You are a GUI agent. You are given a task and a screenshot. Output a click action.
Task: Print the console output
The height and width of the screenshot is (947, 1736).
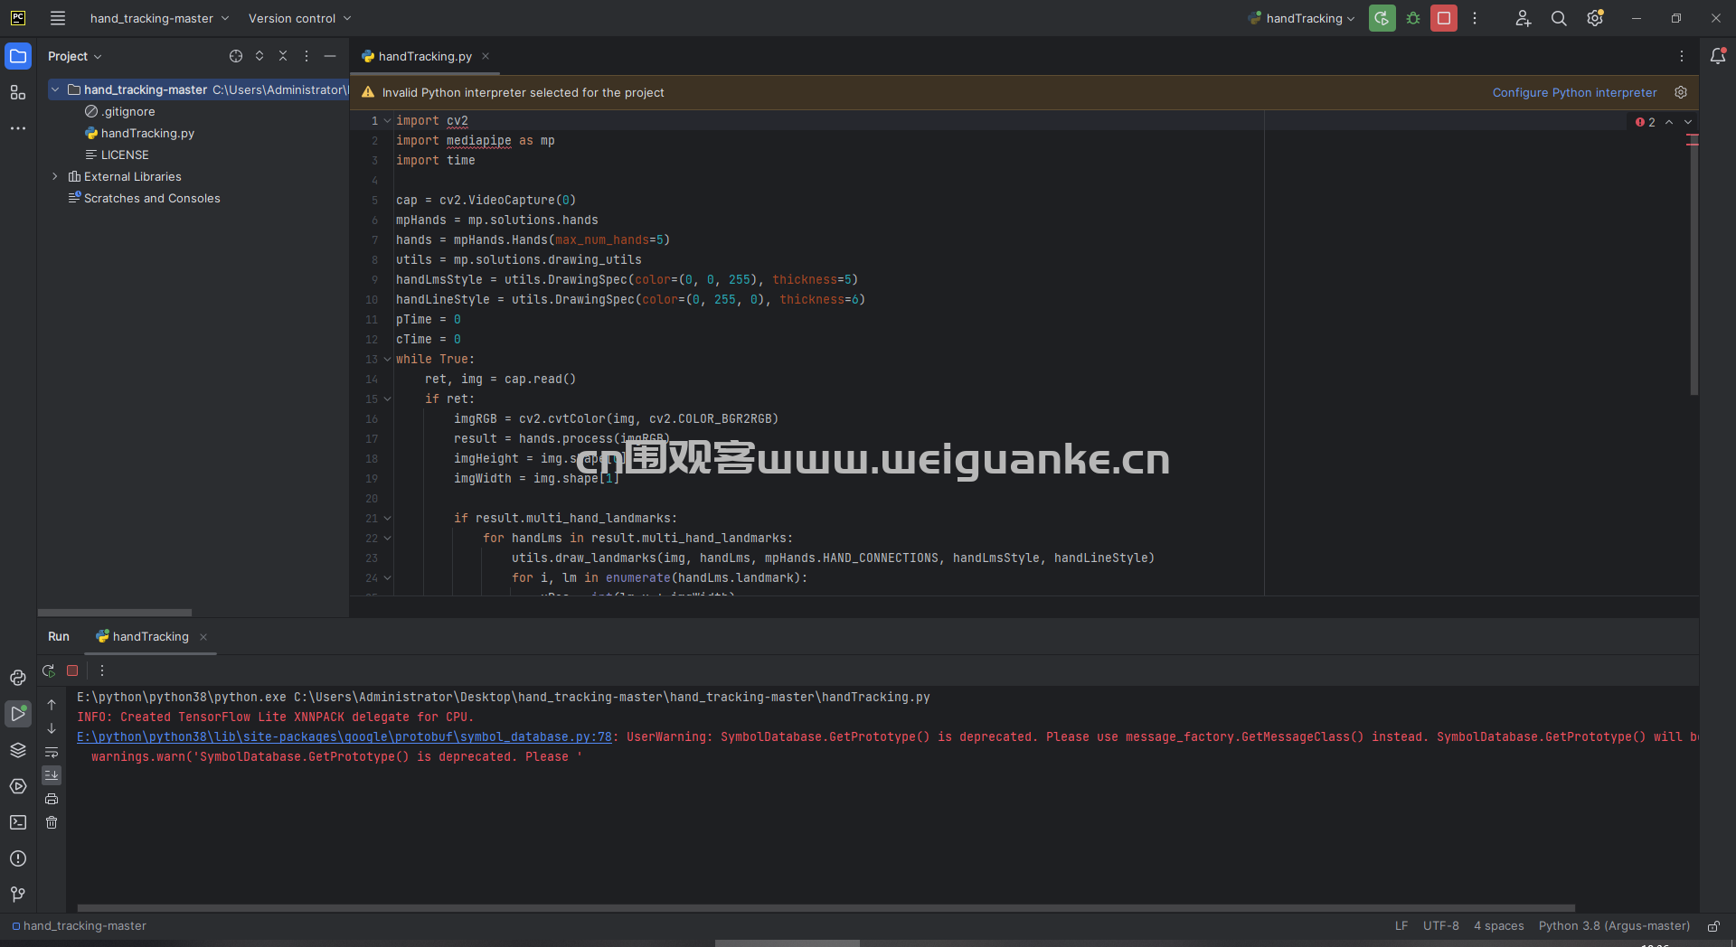point(52,799)
